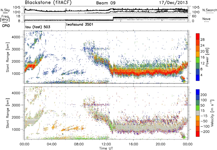Click the dashed 06:00 line in the power panel
Viewport: 217px width, 150px height.
pyautogui.click(x=65, y=57)
